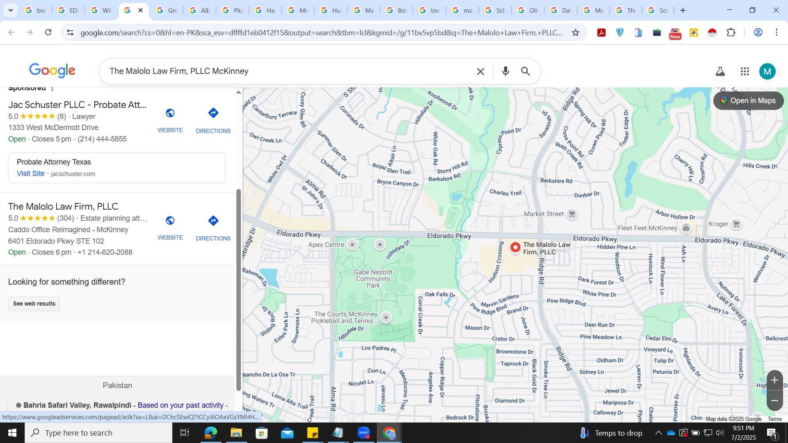Go to the Google homepage logo
This screenshot has width=788, height=443.
[x=52, y=71]
